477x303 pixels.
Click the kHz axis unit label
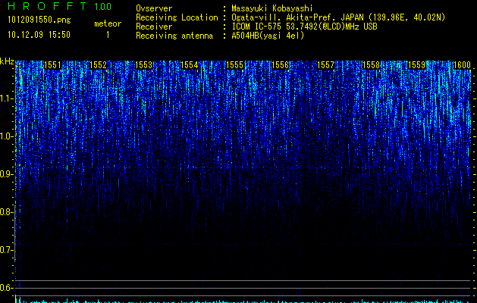[x=7, y=61]
